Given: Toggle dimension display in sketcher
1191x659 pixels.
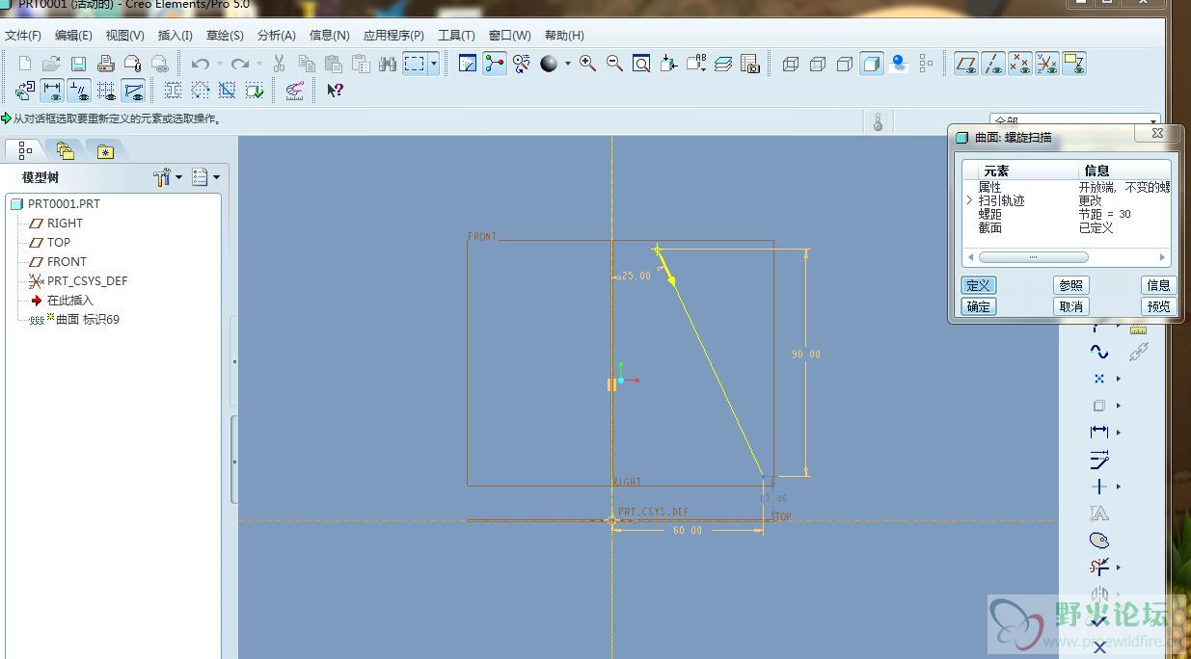Looking at the screenshot, I should pos(52,91).
